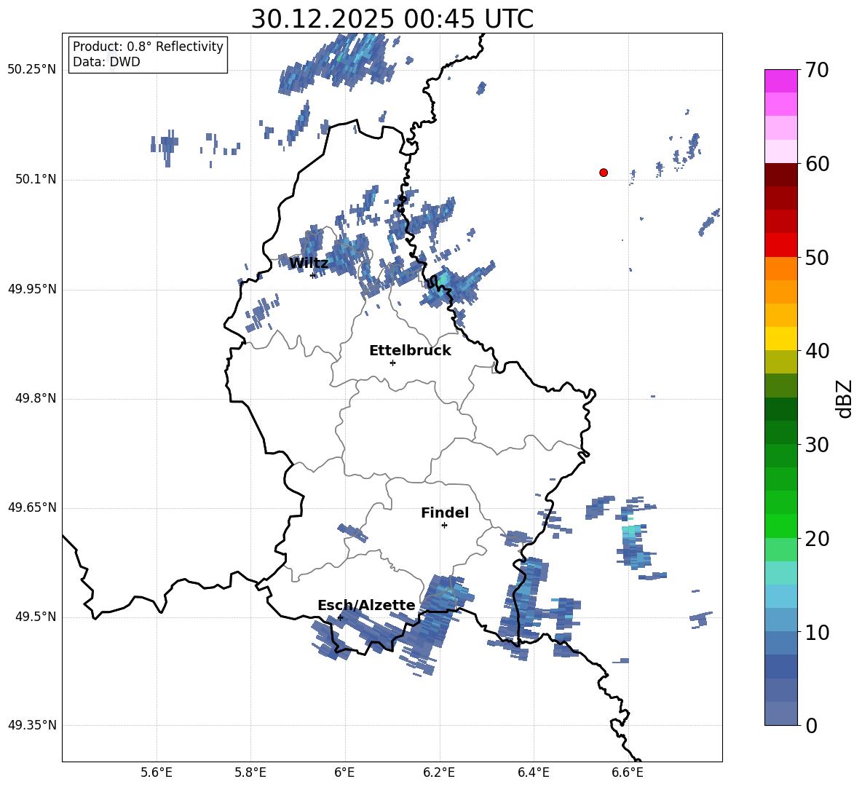Click the bright green colorbar swatch above 20
Screen dimensions: 862x787
click(x=781, y=526)
